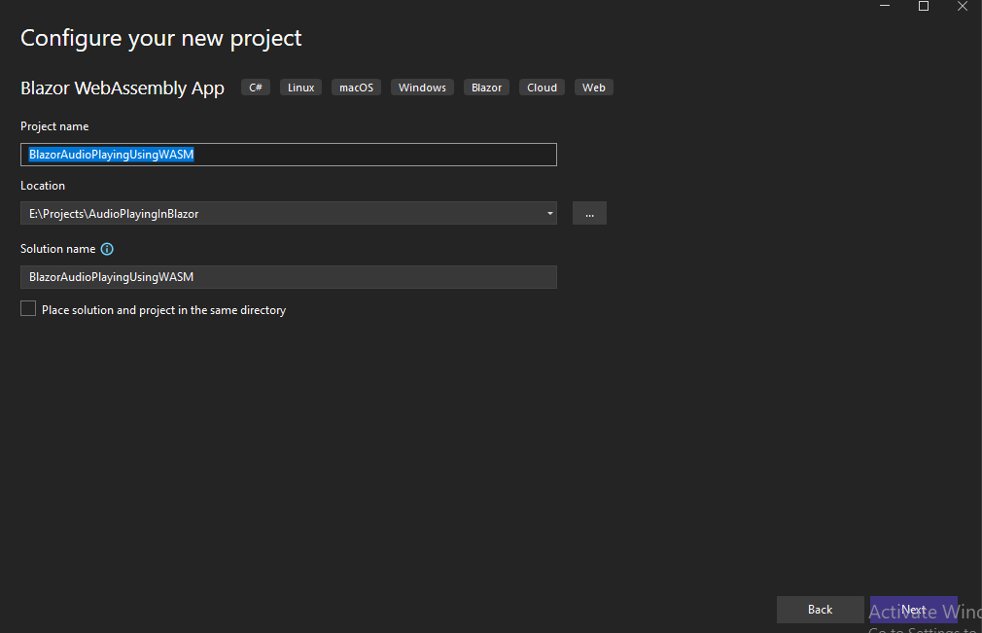Go back with the Back button

pyautogui.click(x=820, y=610)
